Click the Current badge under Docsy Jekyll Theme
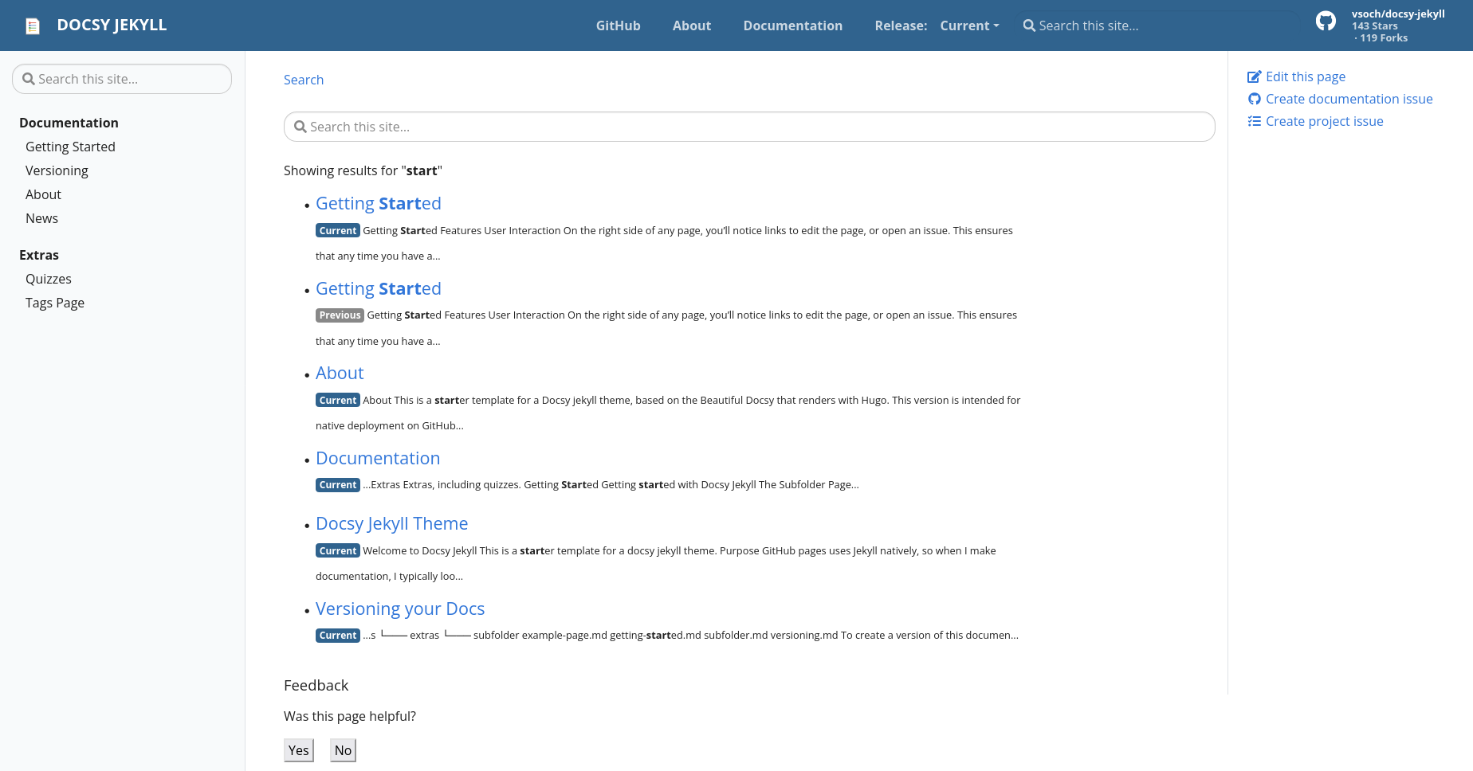The image size is (1473, 771). pyautogui.click(x=337, y=550)
